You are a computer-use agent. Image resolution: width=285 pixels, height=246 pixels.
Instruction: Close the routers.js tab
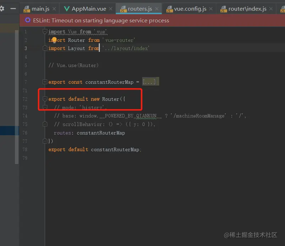[x=157, y=9]
